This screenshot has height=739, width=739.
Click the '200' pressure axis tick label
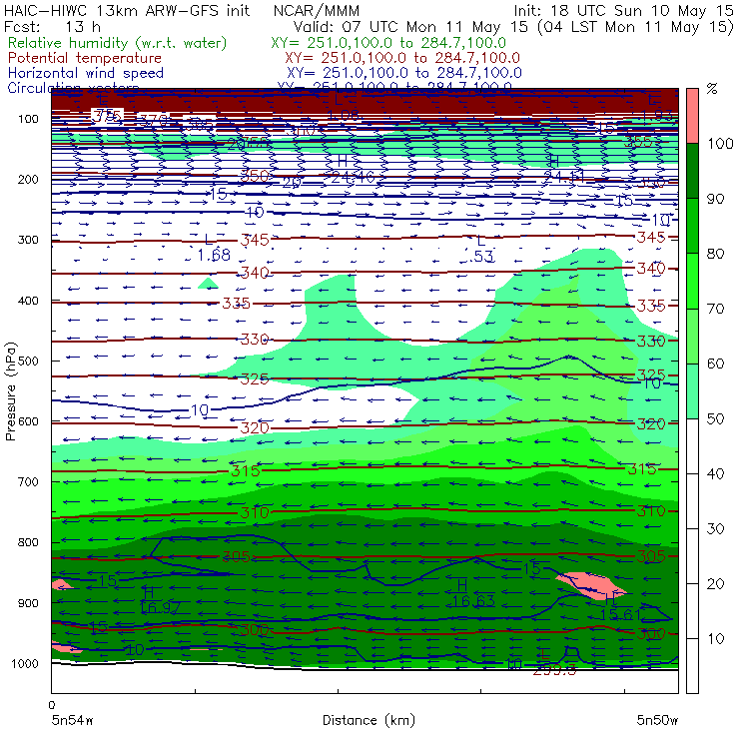[x=28, y=179]
